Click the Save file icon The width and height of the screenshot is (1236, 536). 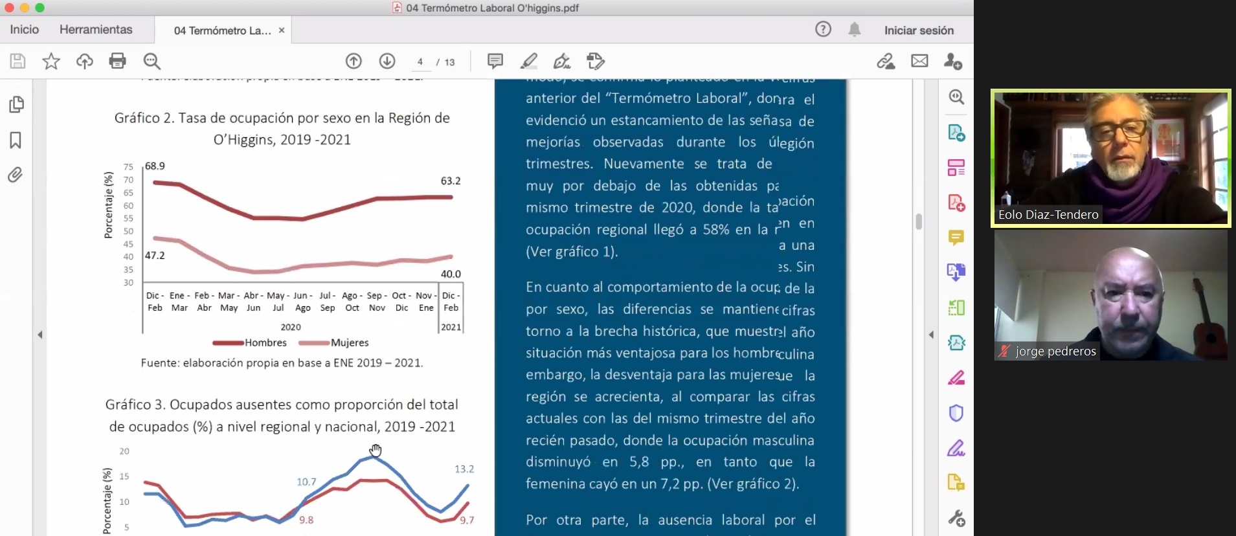(17, 61)
